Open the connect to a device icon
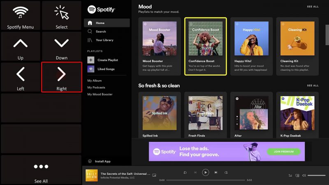This screenshot has height=185, width=329. pyautogui.click(x=297, y=176)
